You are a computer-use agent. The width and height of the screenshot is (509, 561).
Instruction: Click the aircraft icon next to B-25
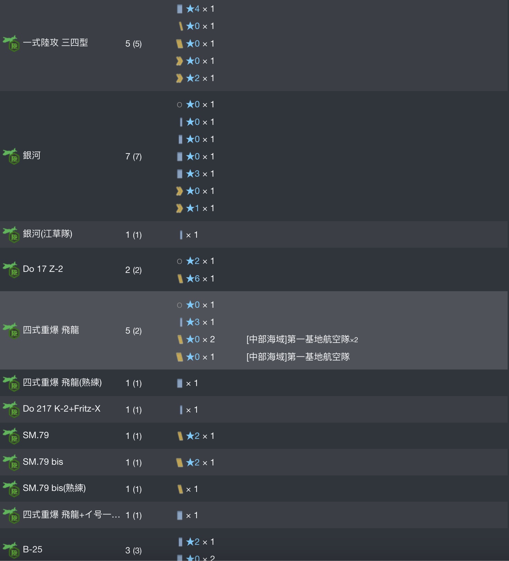click(11, 550)
